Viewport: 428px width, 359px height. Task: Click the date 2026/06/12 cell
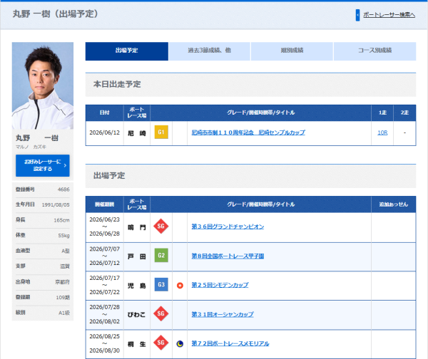click(x=105, y=132)
